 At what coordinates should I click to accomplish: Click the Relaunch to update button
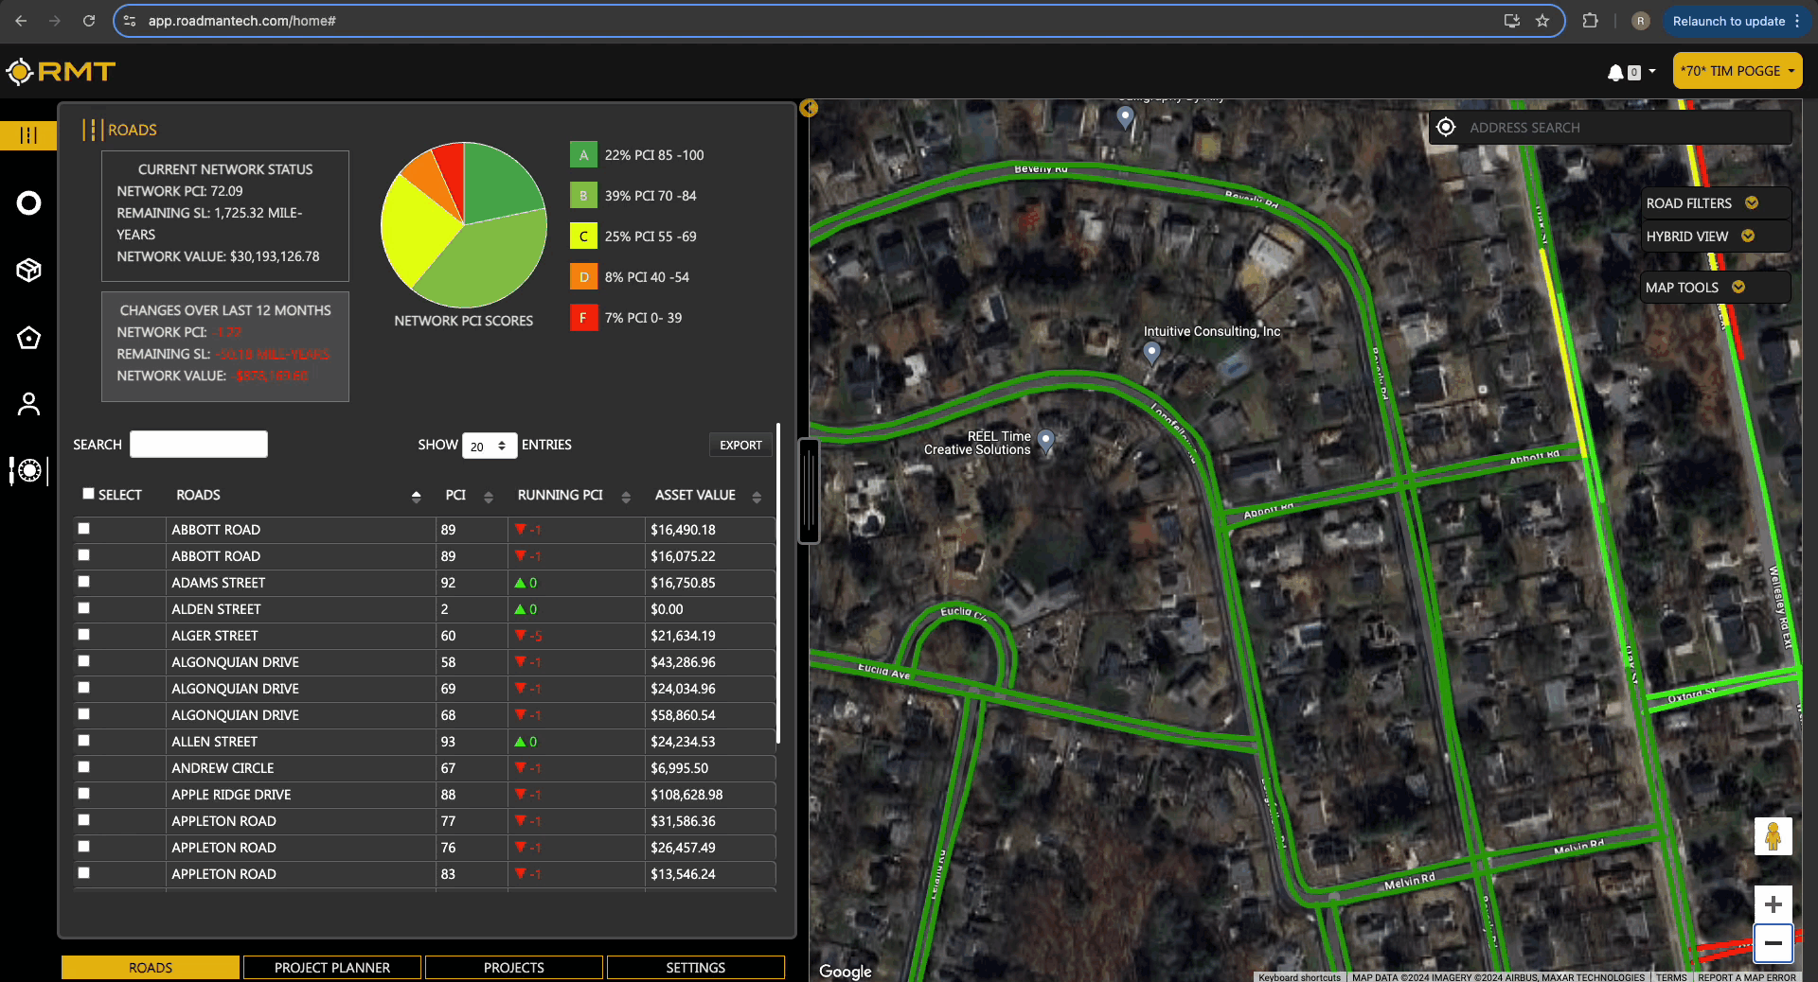tap(1728, 21)
